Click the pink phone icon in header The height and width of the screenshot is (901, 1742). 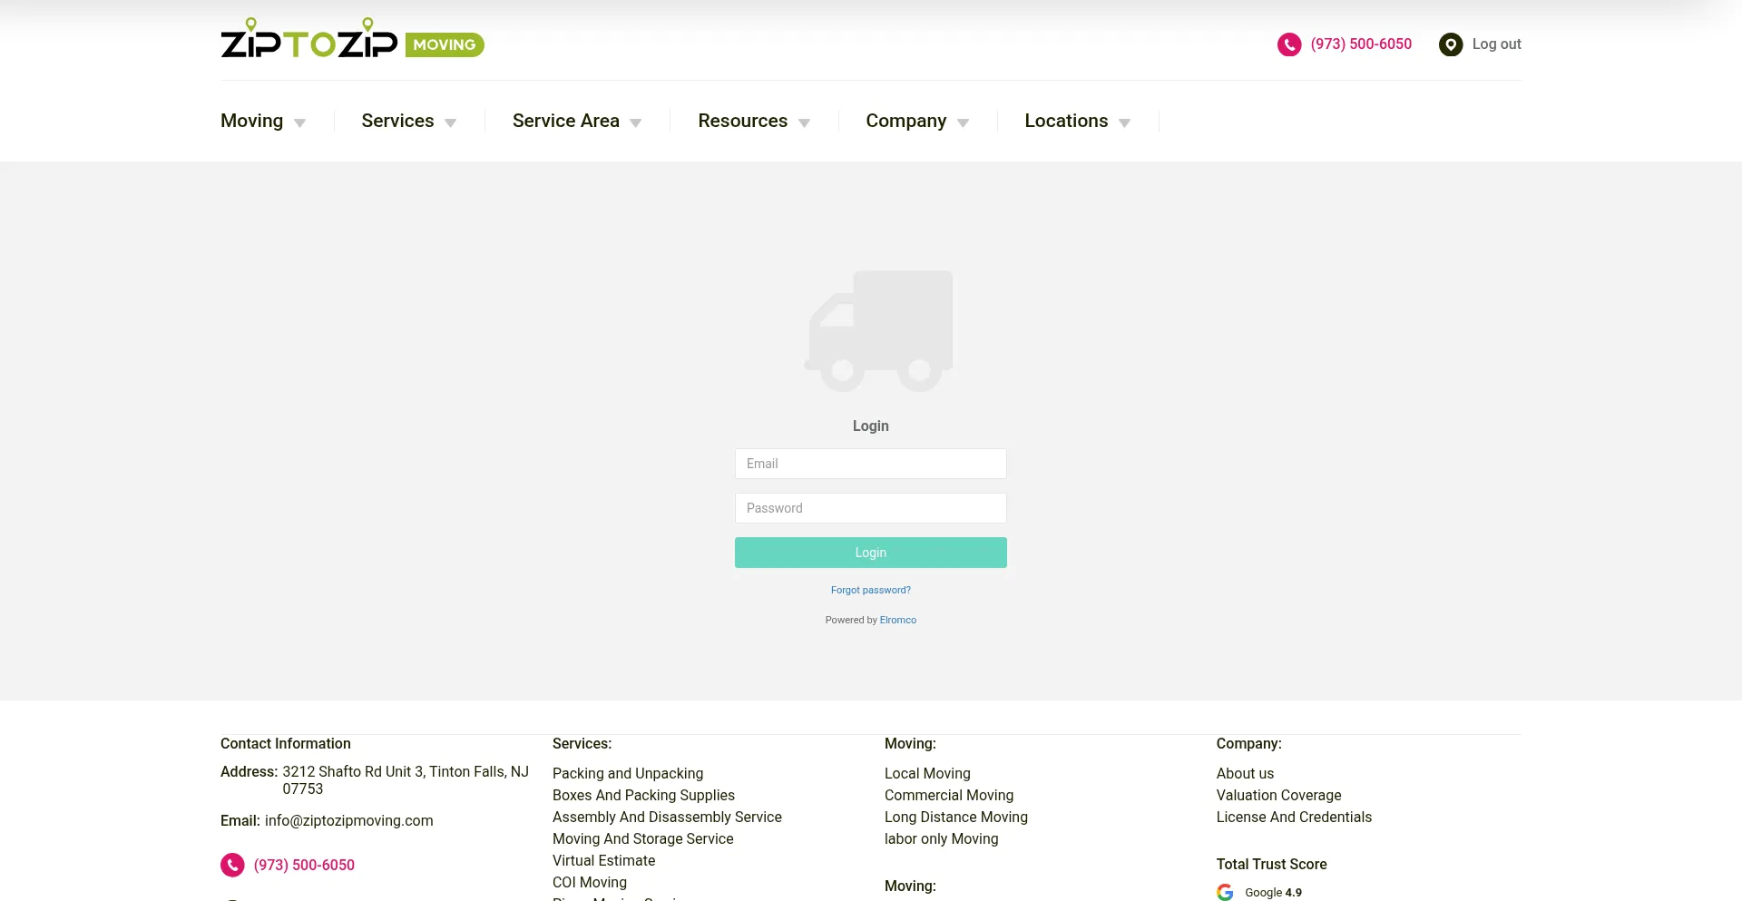[1289, 44]
